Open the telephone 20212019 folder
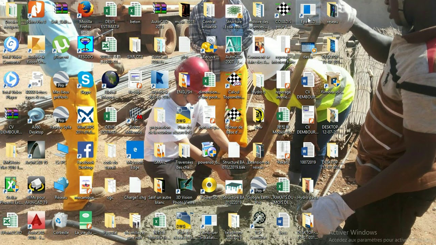The height and width of the screenshot is (245, 436). click(x=234, y=226)
